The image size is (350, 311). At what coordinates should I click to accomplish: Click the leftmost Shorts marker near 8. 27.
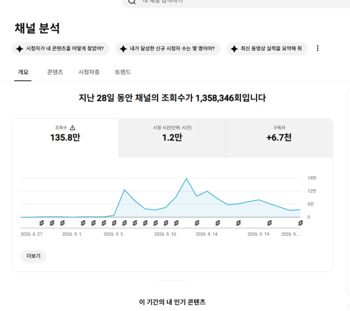41,223
